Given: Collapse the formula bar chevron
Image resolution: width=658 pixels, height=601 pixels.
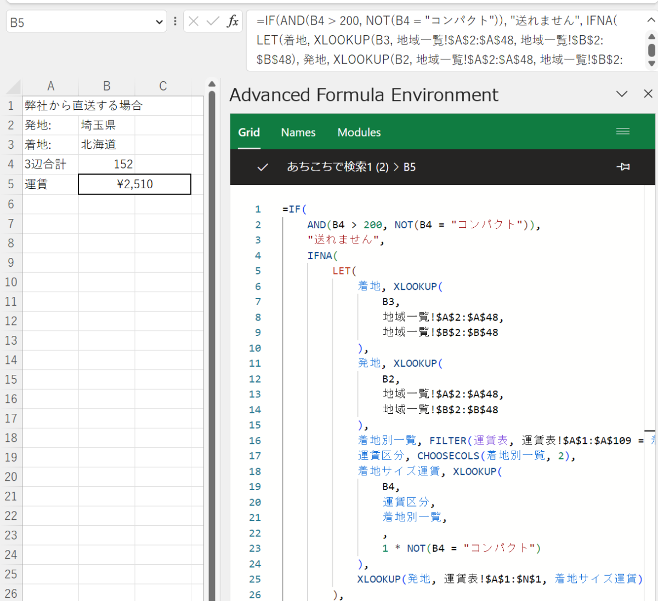Looking at the screenshot, I should pyautogui.click(x=651, y=20).
